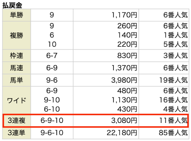The height and width of the screenshot is (141, 191).
Task: Select the 馬単 row label
Action: 17,80
